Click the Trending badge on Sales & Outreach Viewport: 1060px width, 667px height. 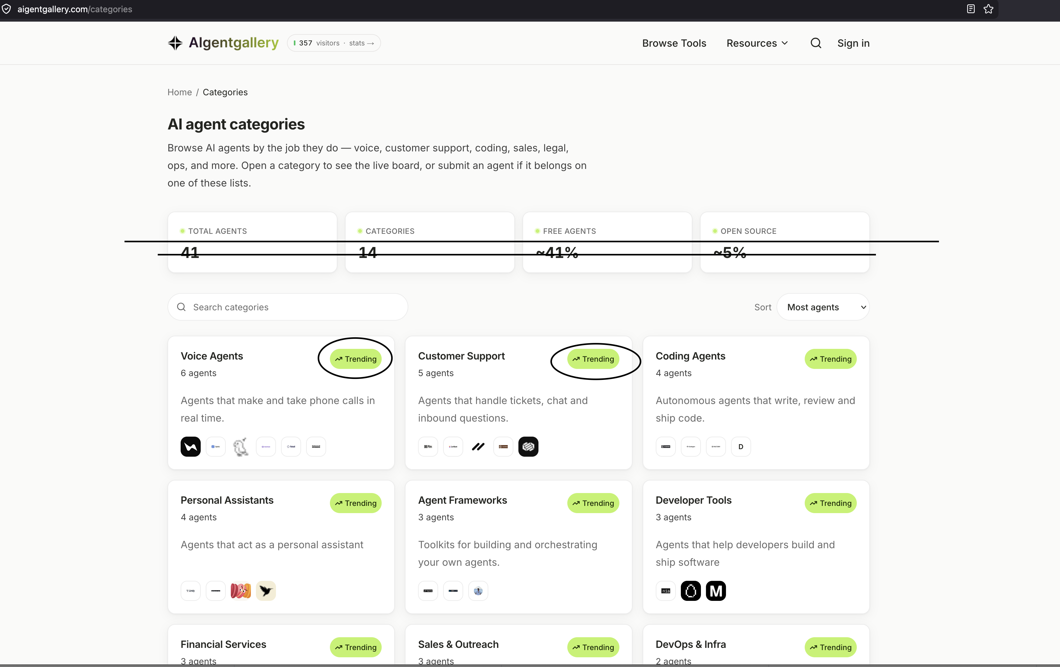pyautogui.click(x=593, y=647)
